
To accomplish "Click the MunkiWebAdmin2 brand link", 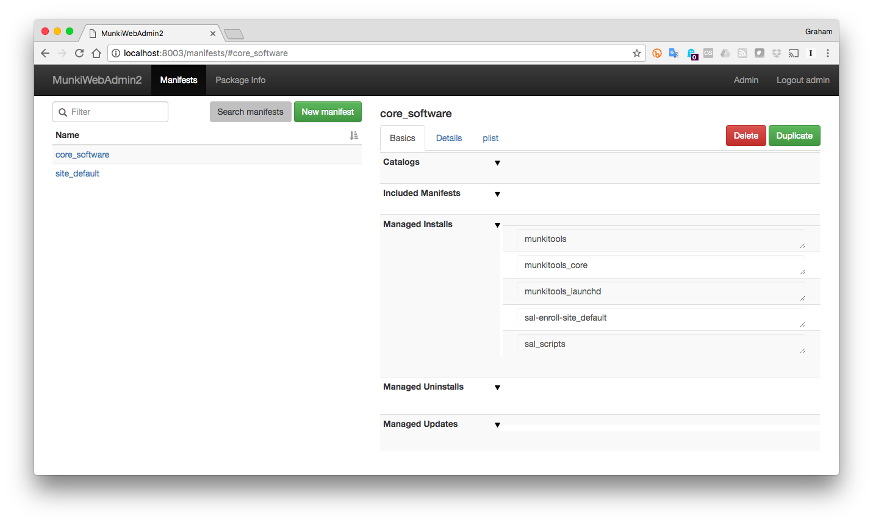I will (x=97, y=80).
